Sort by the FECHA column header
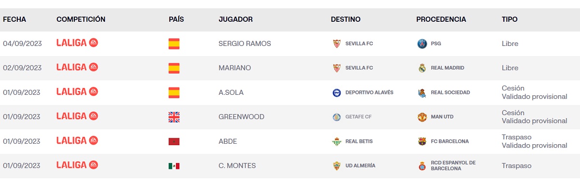Screen dimensions: 580x180 (x=14, y=19)
